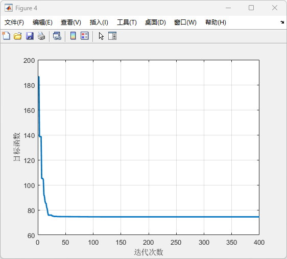Open the 窗口(W) menu
287x259 pixels.
pos(185,22)
